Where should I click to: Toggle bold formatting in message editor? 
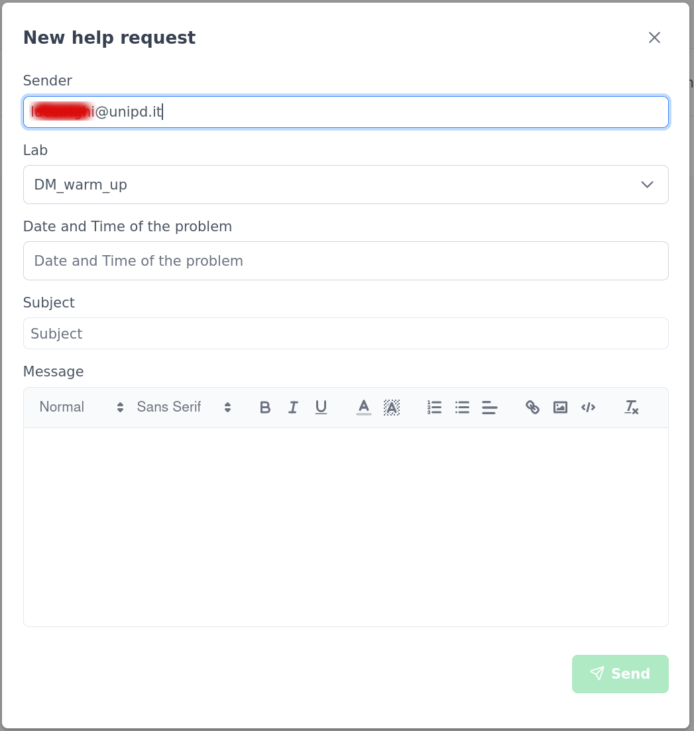coord(265,408)
